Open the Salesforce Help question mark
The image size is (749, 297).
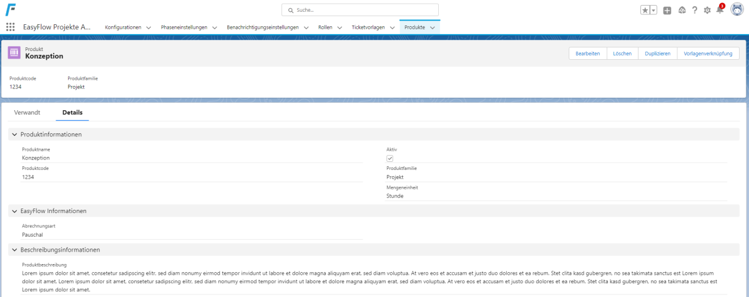tap(695, 10)
